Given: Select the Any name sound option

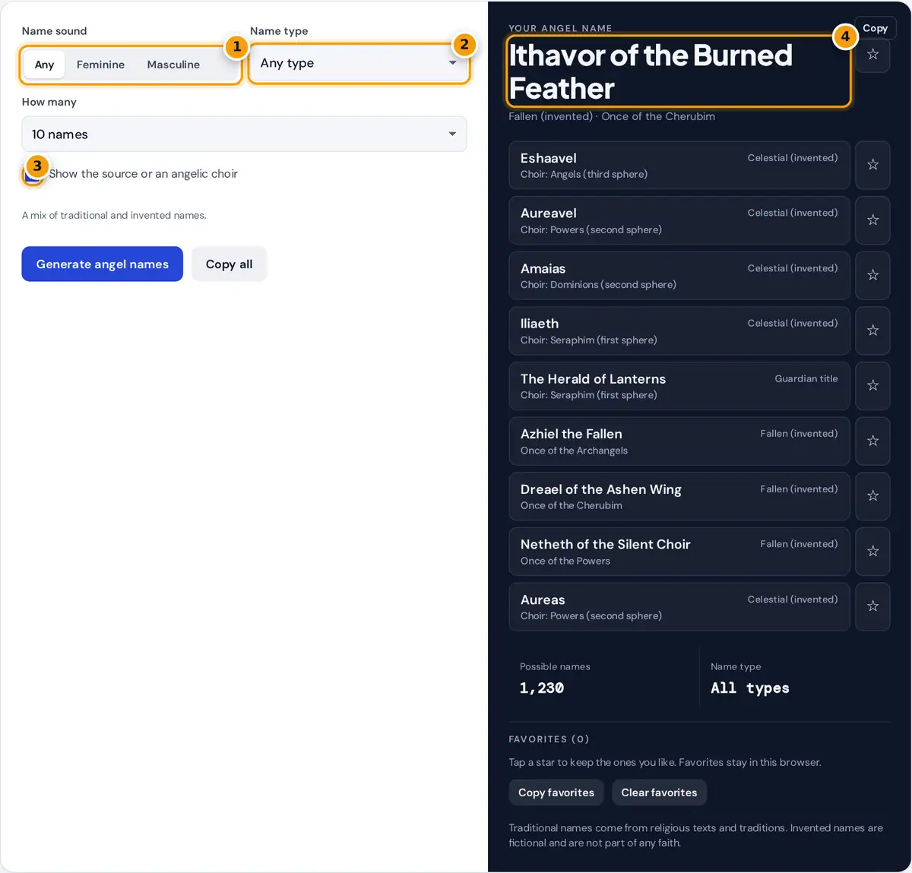Looking at the screenshot, I should (x=44, y=65).
